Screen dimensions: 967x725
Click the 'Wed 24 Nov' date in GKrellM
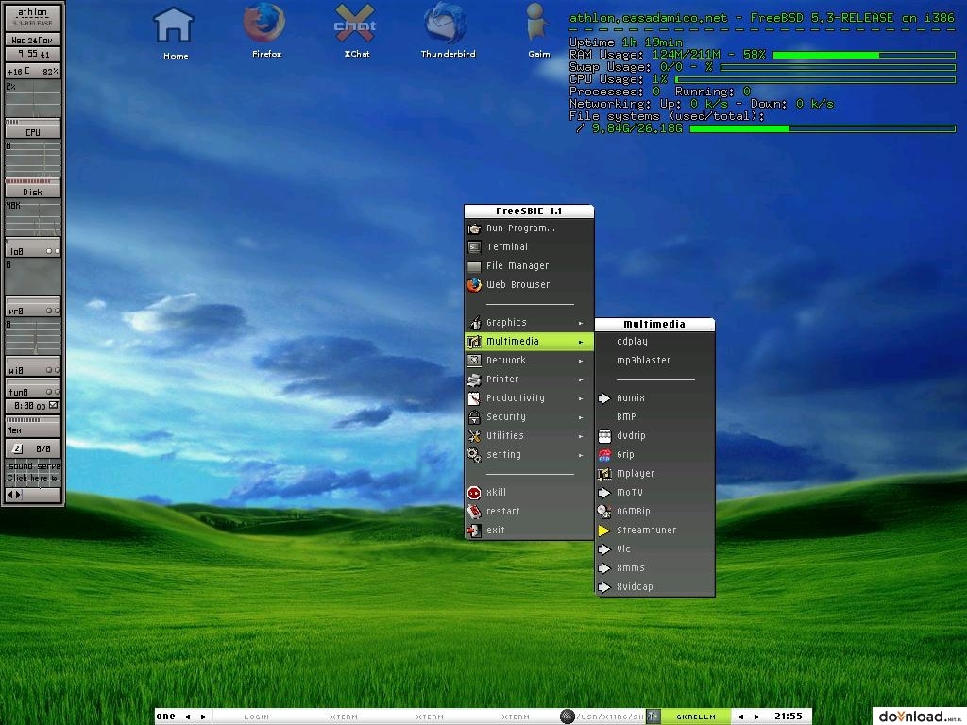[x=32, y=40]
